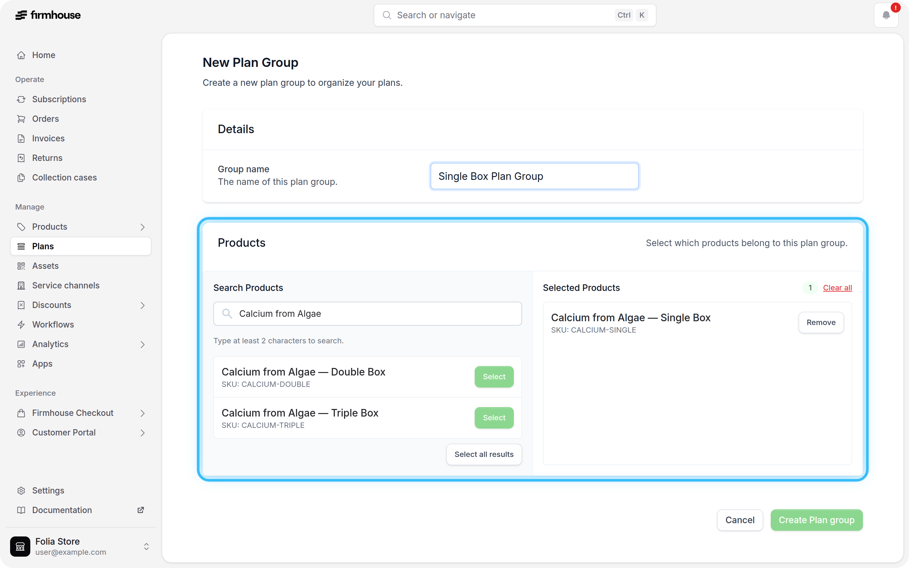This screenshot has width=909, height=568.
Task: Click the Subscriptions refresh icon
Action: coord(21,99)
